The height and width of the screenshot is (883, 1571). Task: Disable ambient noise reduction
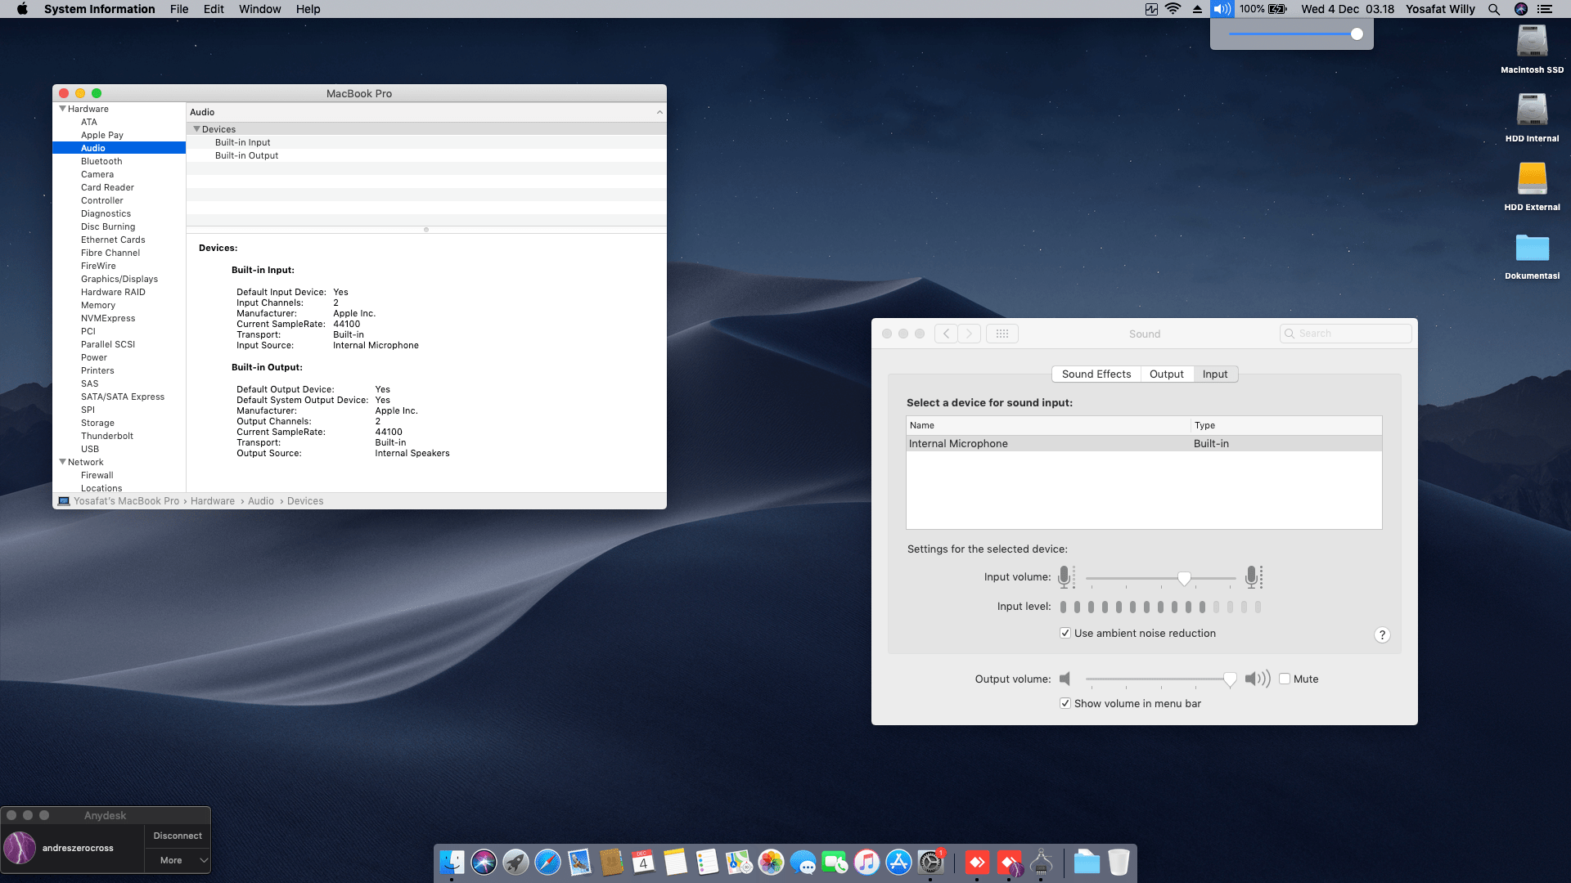pyautogui.click(x=1065, y=633)
